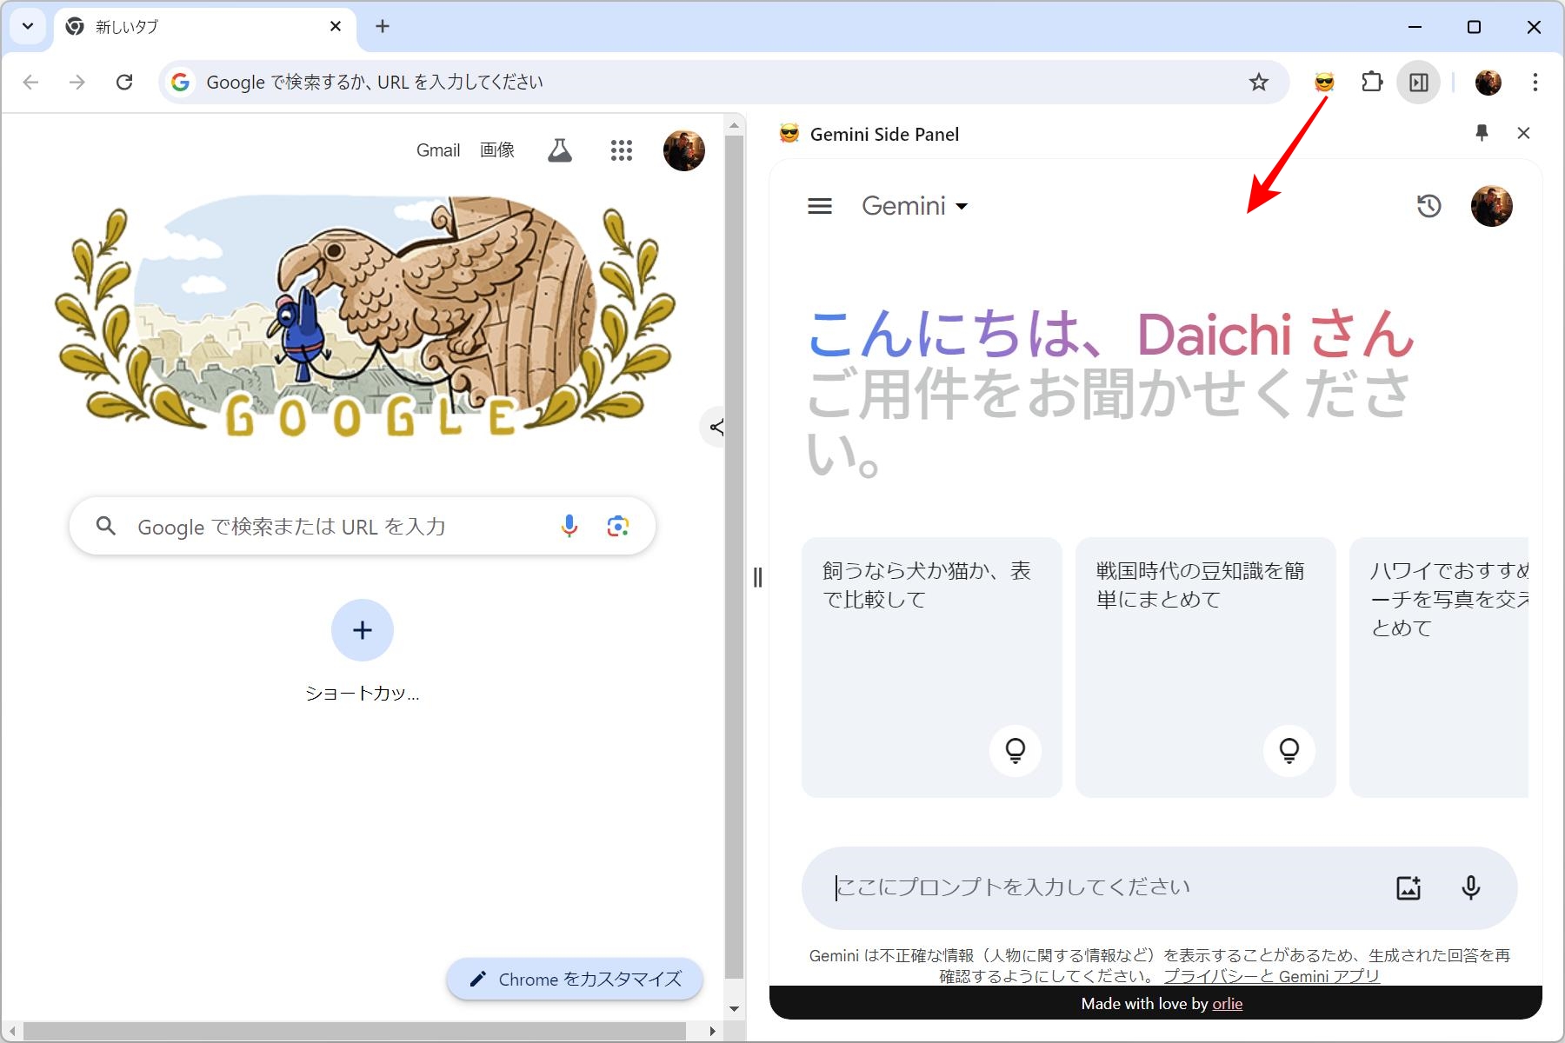Open Search Labs flask icon
The width and height of the screenshot is (1565, 1043).
click(x=560, y=150)
